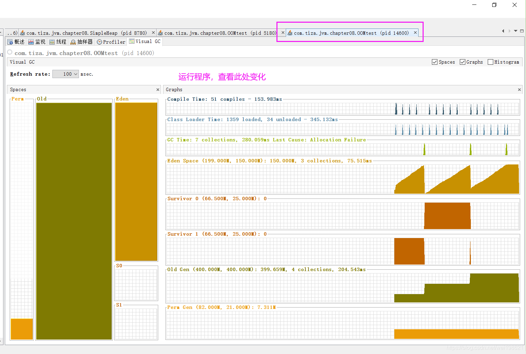
Task: Click the Survivor 0 graph
Action: coord(343,216)
